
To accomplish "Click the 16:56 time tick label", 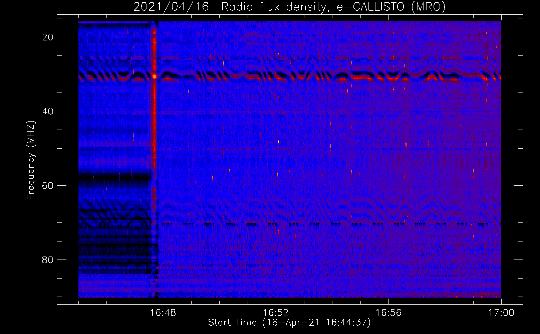I will click(x=388, y=313).
